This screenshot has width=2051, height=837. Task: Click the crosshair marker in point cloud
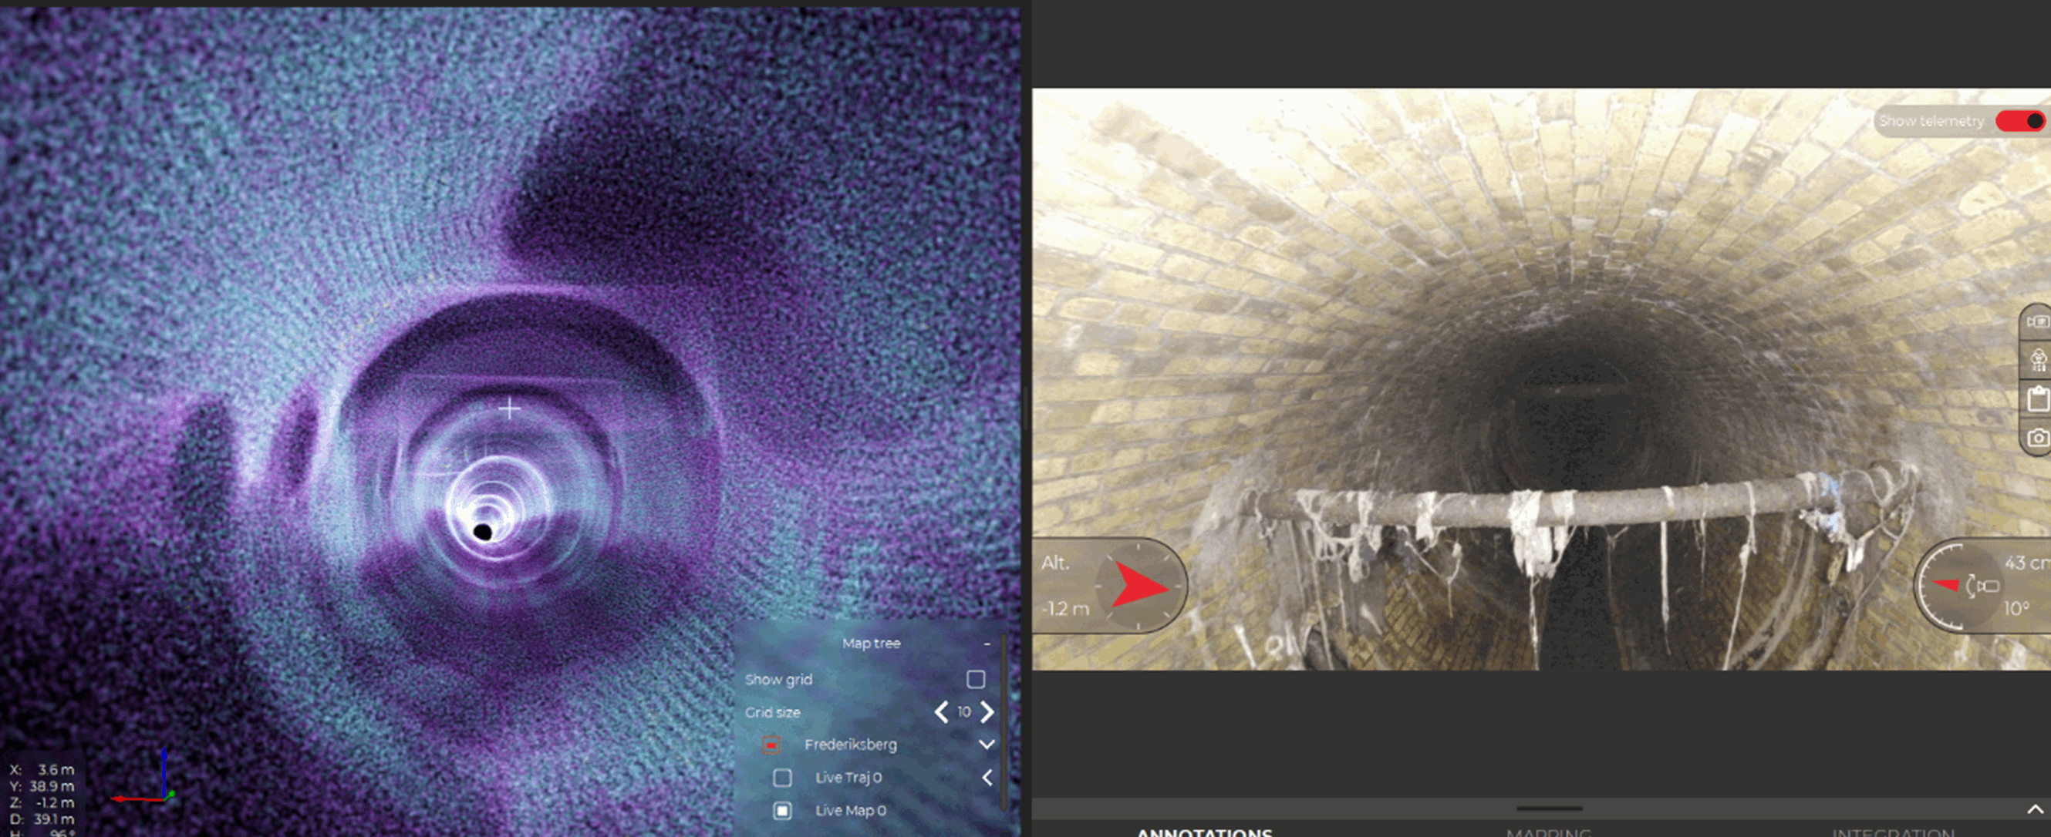tap(510, 409)
